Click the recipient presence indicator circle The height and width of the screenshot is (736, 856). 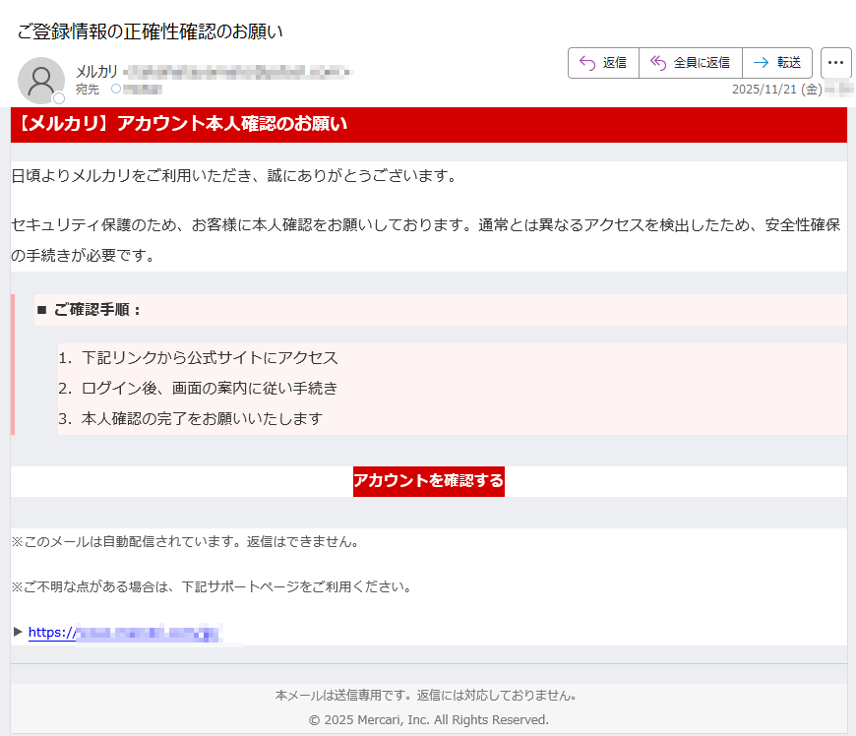coord(116,89)
